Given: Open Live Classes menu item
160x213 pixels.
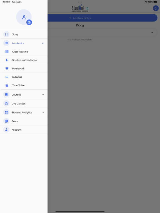Looking at the screenshot, I should point(24,103).
